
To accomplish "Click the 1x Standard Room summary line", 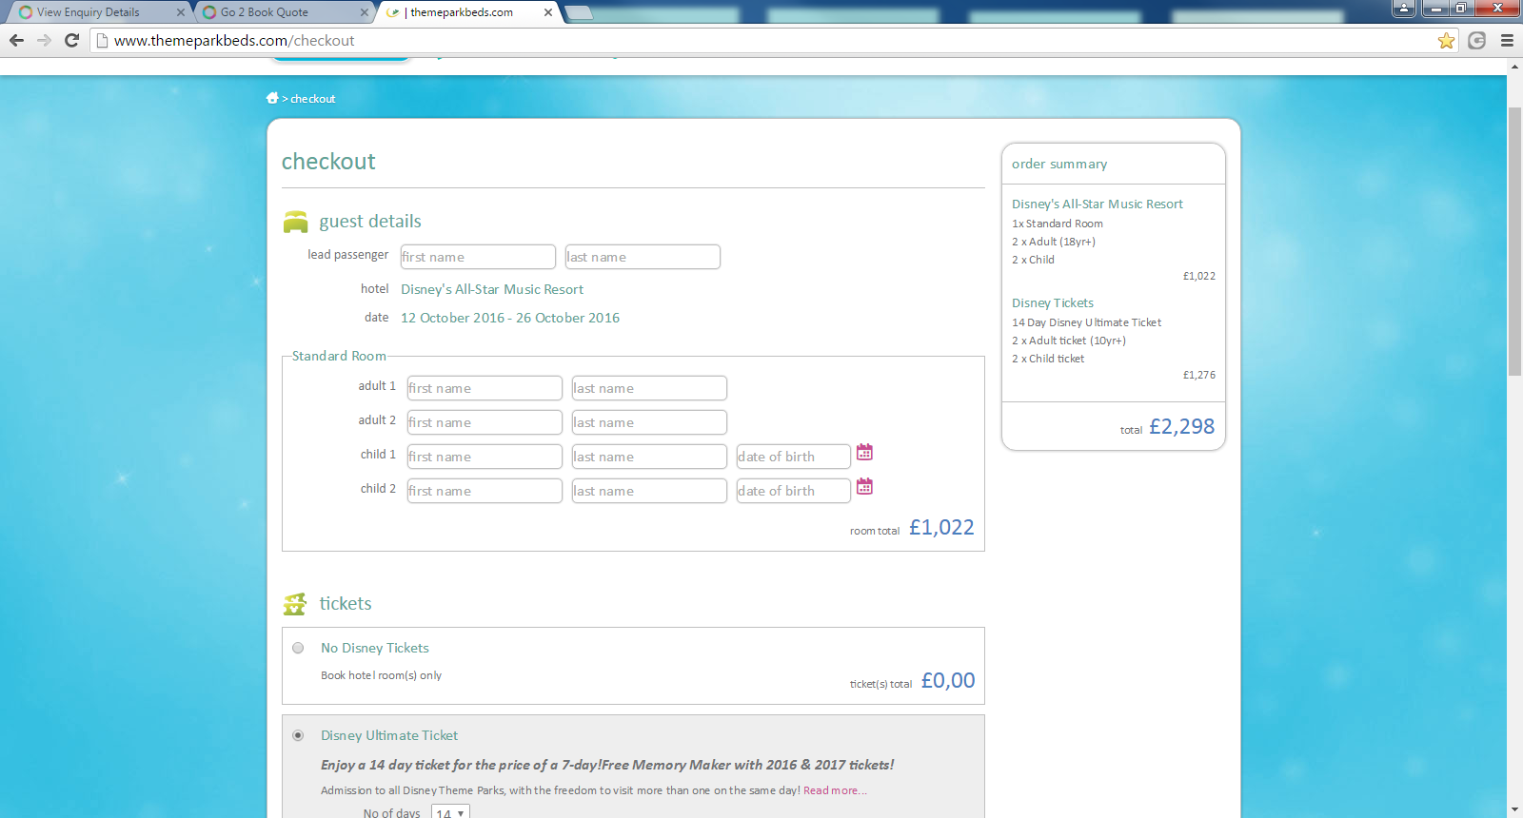I will 1058,224.
